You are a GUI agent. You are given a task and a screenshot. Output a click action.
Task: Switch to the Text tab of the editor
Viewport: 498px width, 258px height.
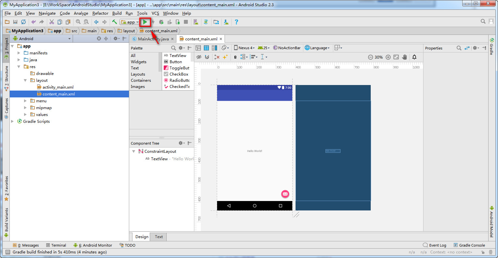[159, 237]
